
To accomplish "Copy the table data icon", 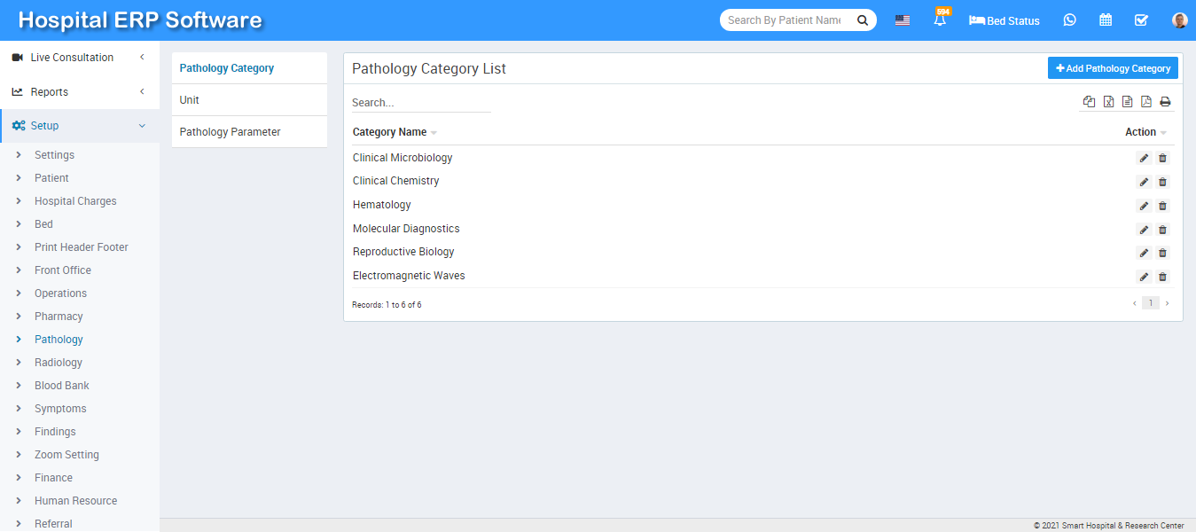I will [1089, 102].
